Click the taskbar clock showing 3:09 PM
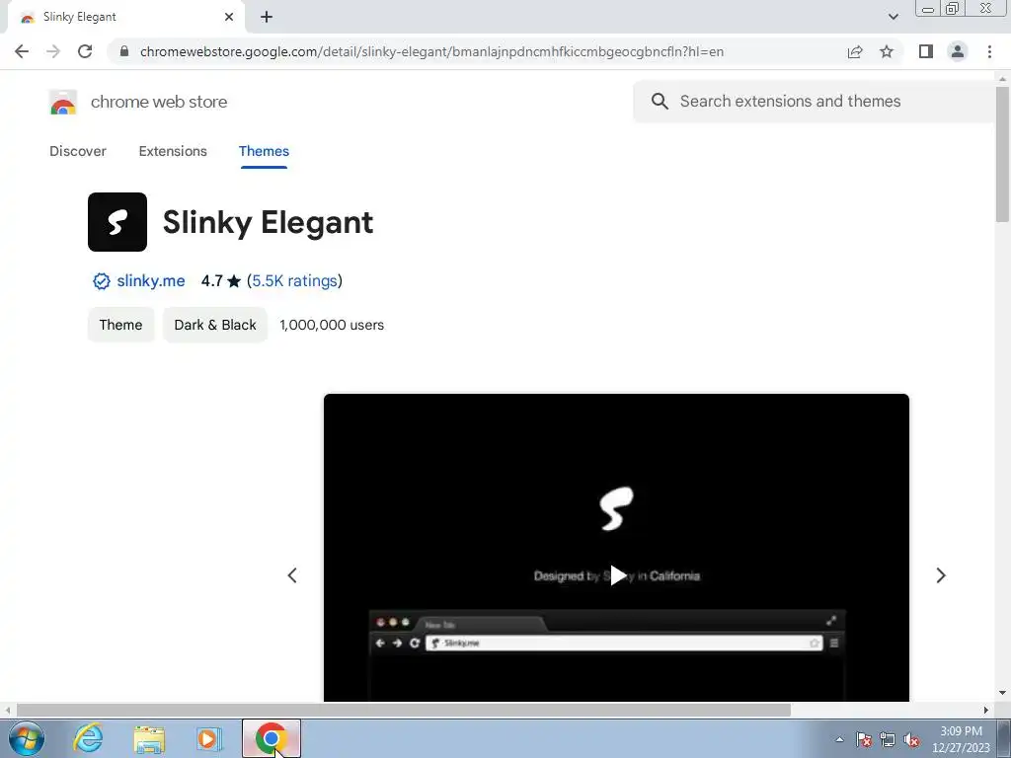The width and height of the screenshot is (1011, 758). pos(961,739)
